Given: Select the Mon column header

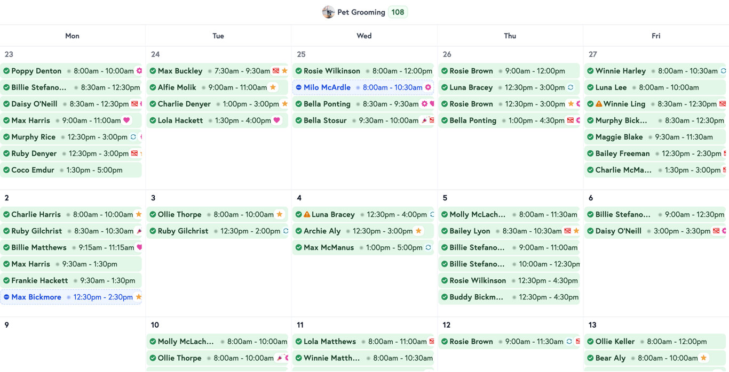Looking at the screenshot, I should pos(72,36).
